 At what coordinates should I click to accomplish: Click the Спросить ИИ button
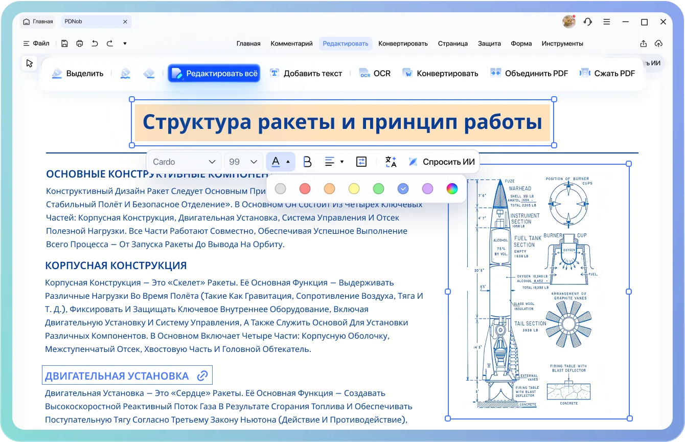click(x=442, y=162)
